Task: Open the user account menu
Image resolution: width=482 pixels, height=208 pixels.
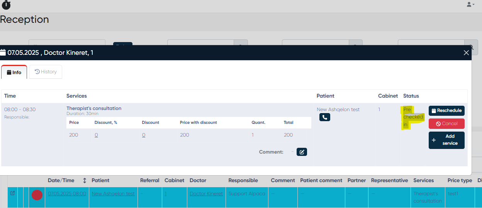Action: [x=470, y=4]
